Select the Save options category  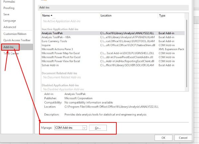click(x=6, y=14)
